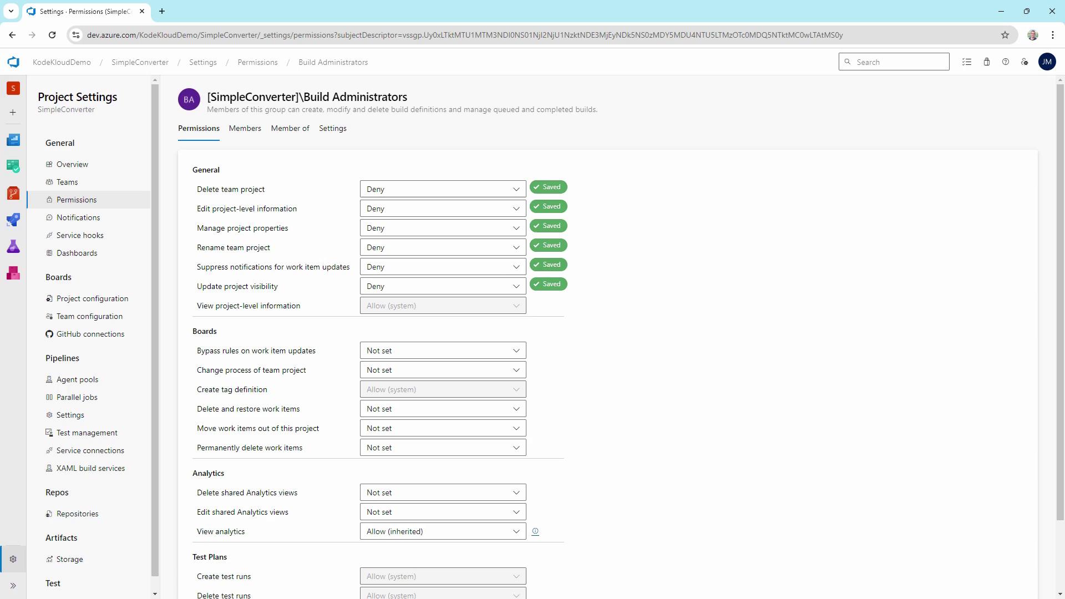Open Permanently delete work items dropdown

click(x=443, y=448)
